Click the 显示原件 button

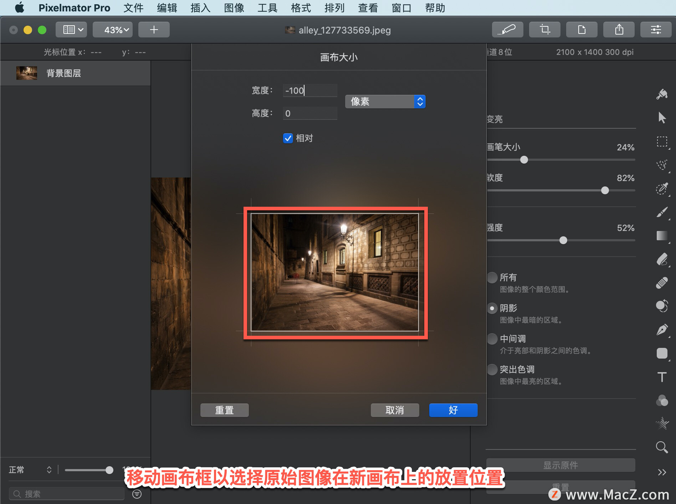561,465
